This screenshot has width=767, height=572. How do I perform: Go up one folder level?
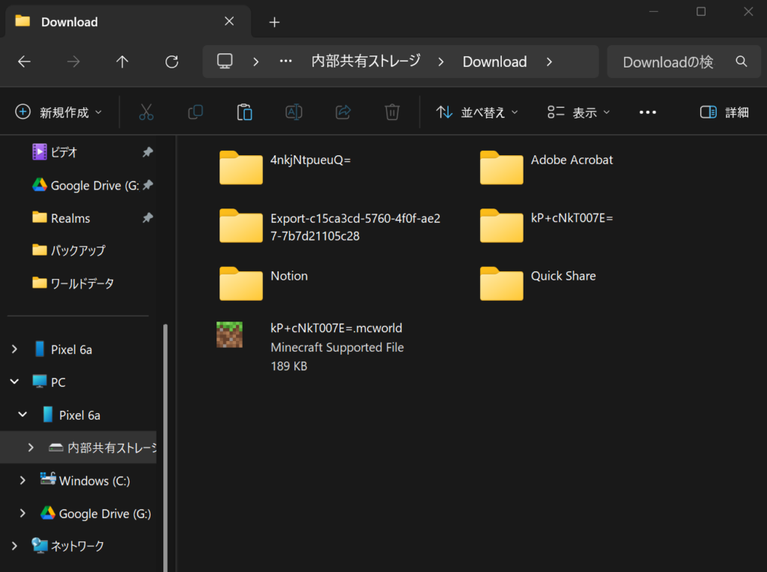tap(122, 62)
